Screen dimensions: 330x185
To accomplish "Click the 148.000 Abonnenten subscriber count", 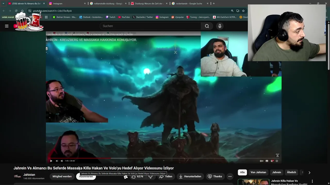I will click(x=34, y=178).
